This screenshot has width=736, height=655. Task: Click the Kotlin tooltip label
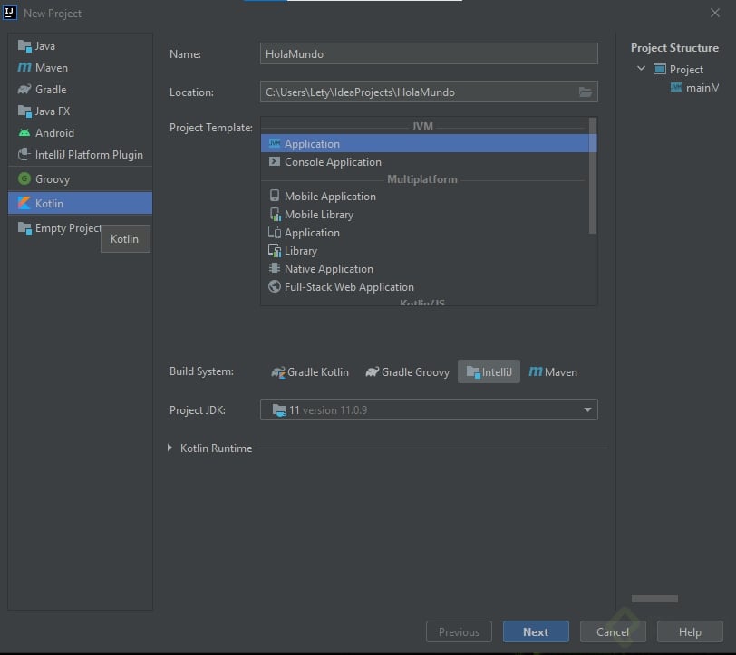pos(125,239)
